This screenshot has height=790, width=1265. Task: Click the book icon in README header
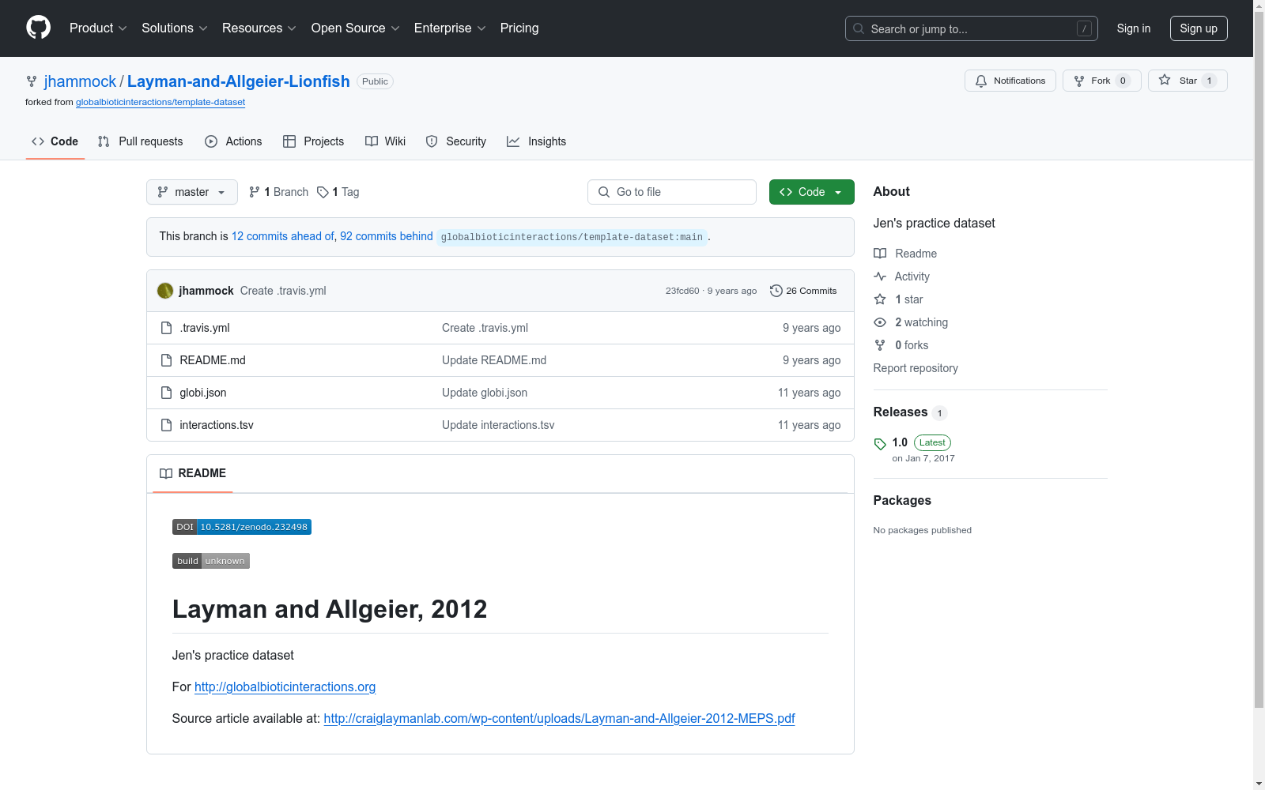tap(166, 473)
